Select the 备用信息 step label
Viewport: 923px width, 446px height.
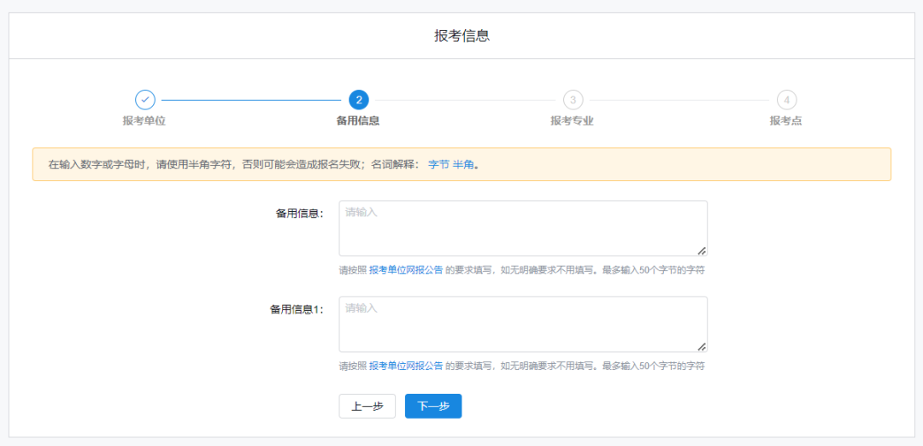[x=358, y=120]
